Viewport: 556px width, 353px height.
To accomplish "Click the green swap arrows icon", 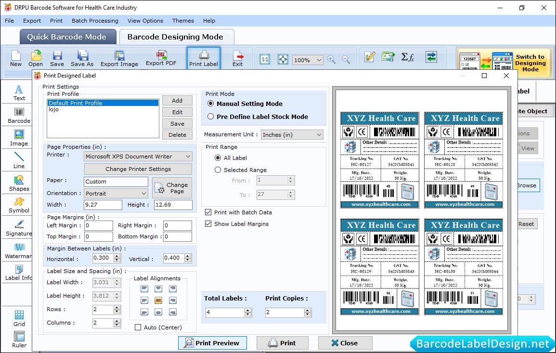I will pyautogui.click(x=431, y=57).
